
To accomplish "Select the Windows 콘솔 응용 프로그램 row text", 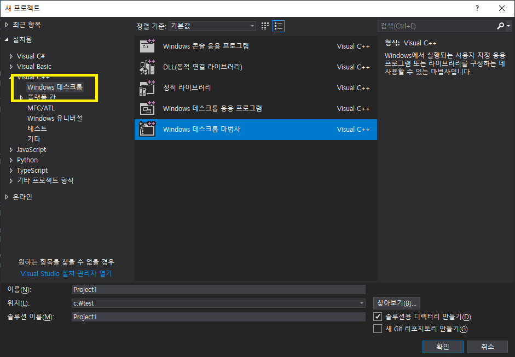I will (206, 46).
